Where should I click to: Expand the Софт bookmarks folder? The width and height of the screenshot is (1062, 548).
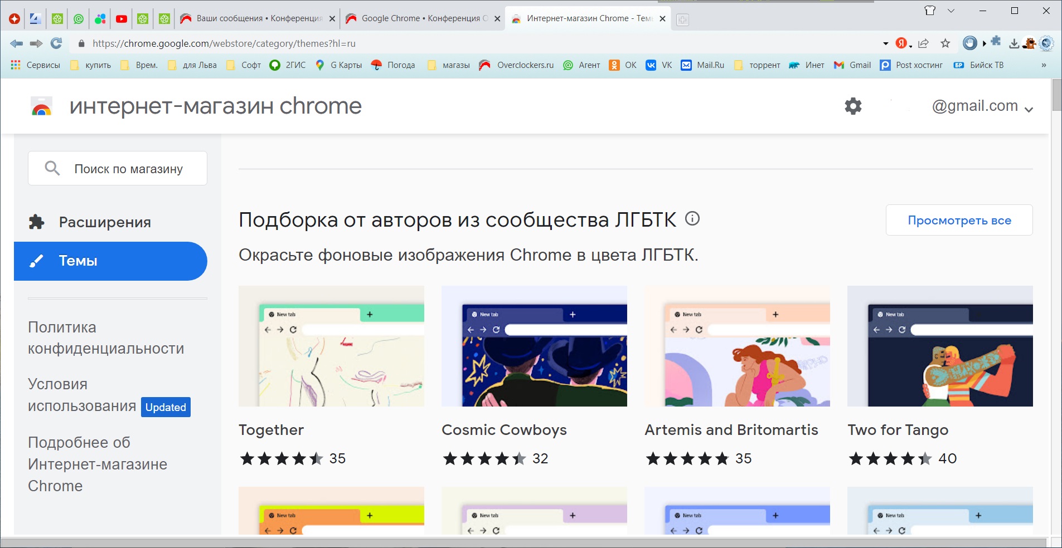[244, 65]
